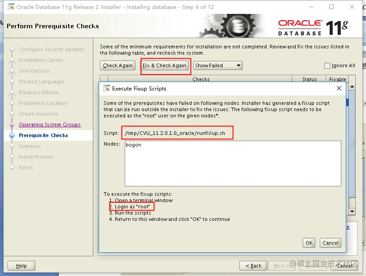Enable the Ignore All checkbox

pyautogui.click(x=327, y=65)
